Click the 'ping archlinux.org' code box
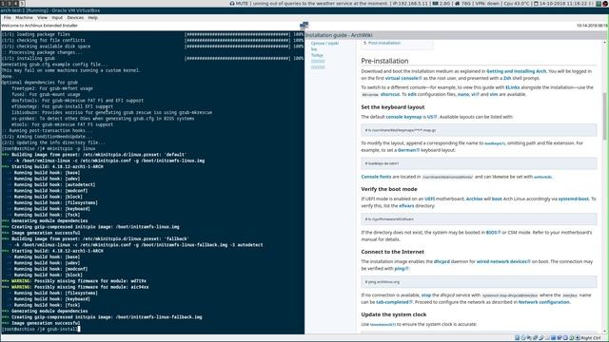 (x=479, y=282)
